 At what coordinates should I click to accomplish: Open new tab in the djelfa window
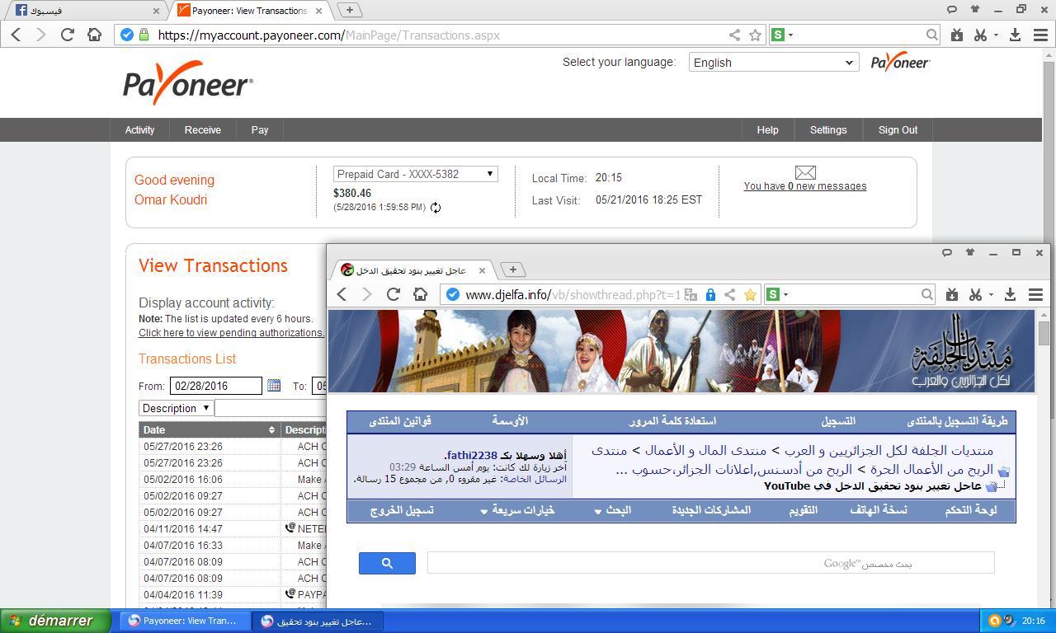[512, 270]
